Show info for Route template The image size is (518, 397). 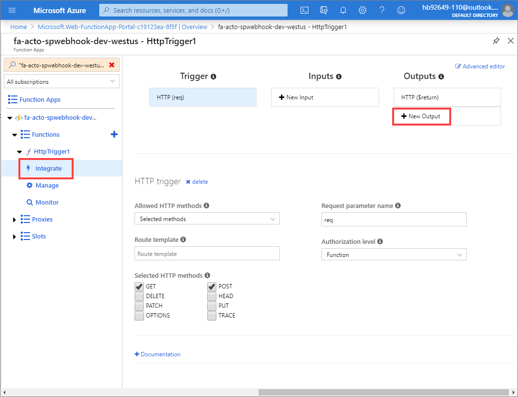183,239
